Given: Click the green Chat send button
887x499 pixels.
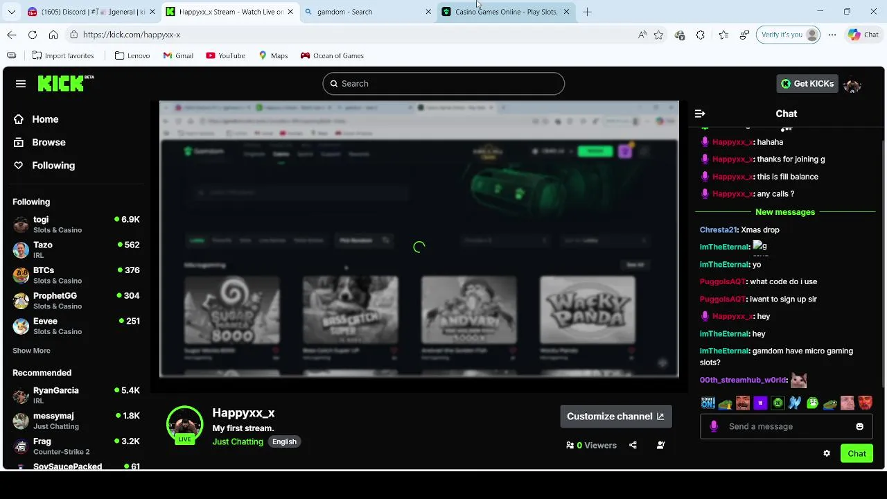Looking at the screenshot, I should [857, 454].
